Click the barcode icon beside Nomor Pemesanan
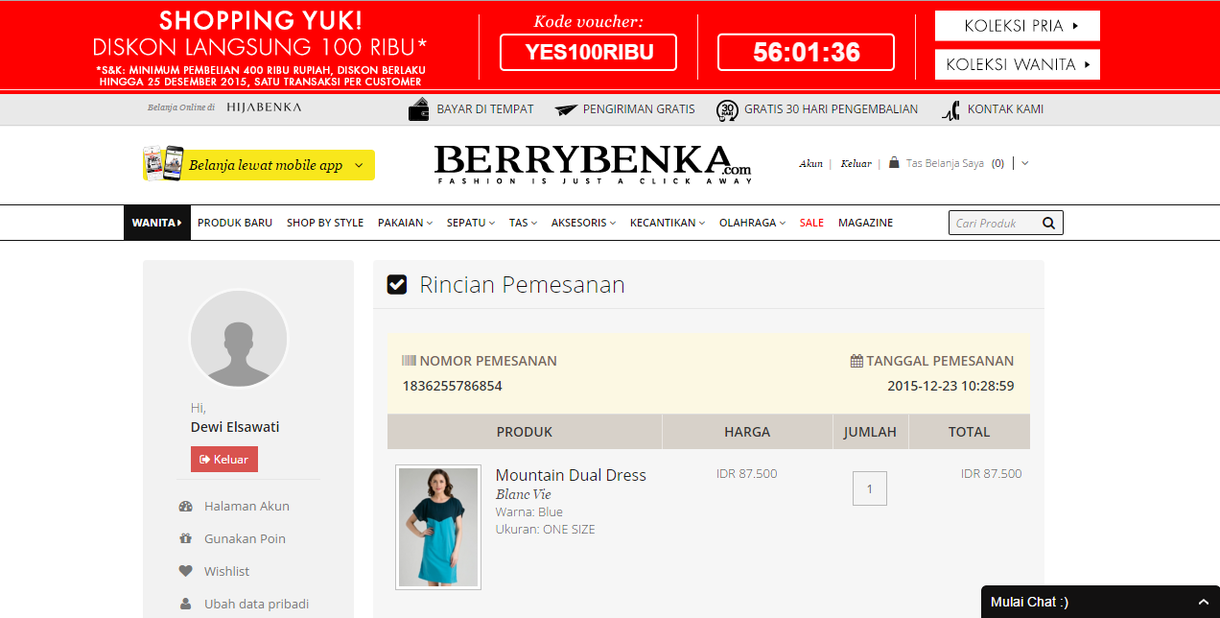The height and width of the screenshot is (618, 1220). point(409,361)
